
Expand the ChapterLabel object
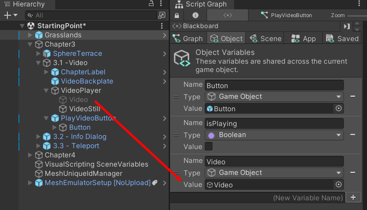tap(46, 72)
